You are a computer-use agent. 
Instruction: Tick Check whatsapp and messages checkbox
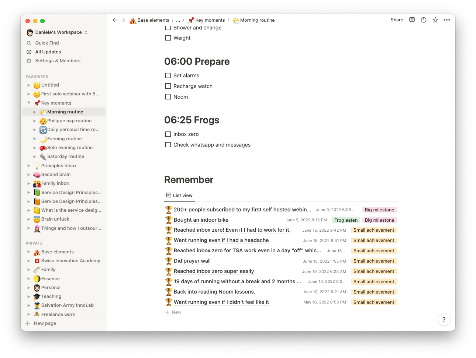168,145
